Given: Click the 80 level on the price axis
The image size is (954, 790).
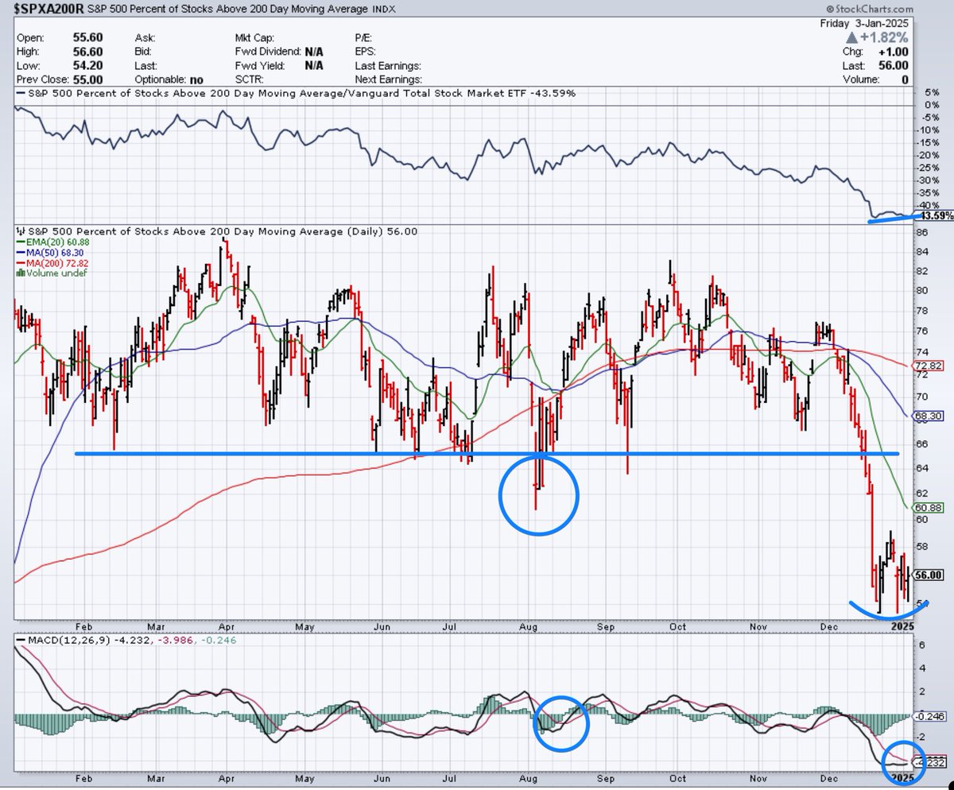Looking at the screenshot, I should tap(921, 291).
